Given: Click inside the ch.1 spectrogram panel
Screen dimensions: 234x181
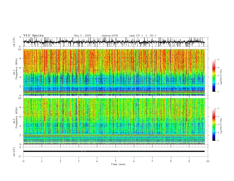Looking at the screenshot, I should 114,72.
